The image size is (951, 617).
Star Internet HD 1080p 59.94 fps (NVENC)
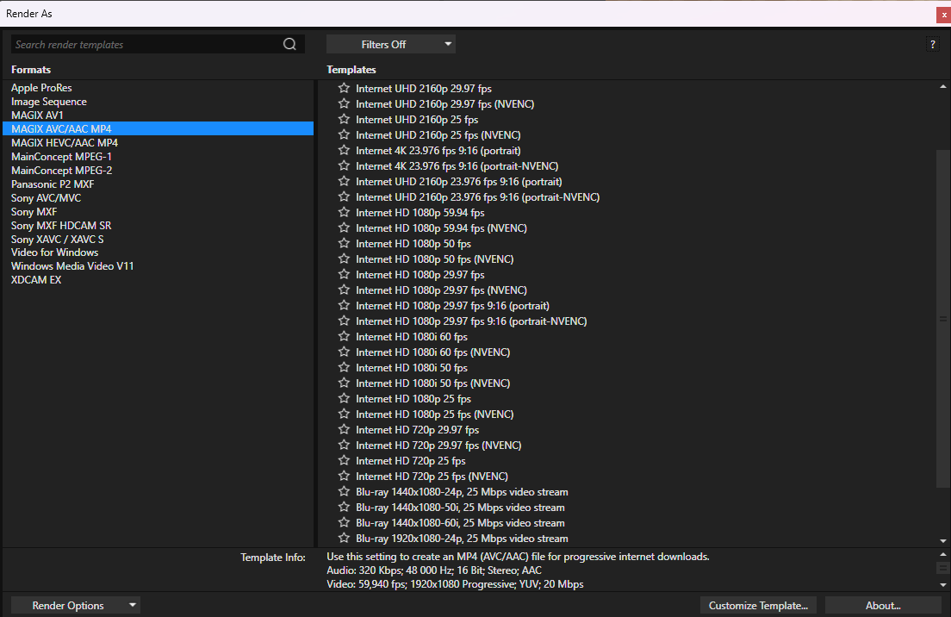click(344, 227)
